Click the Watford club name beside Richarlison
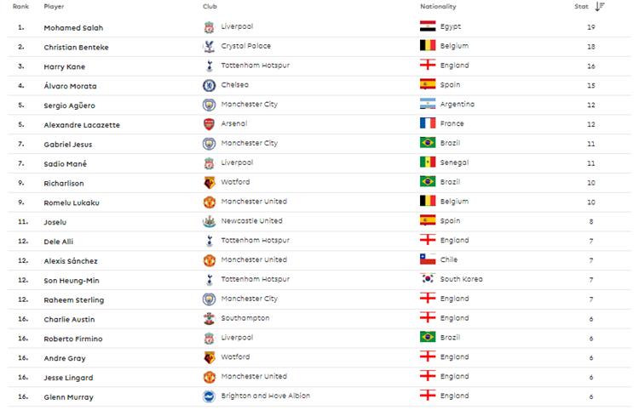This screenshot has width=639, height=416. coord(235,182)
